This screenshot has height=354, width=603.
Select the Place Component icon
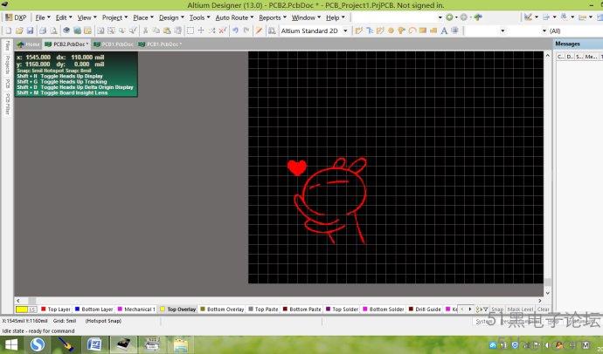click(x=455, y=31)
